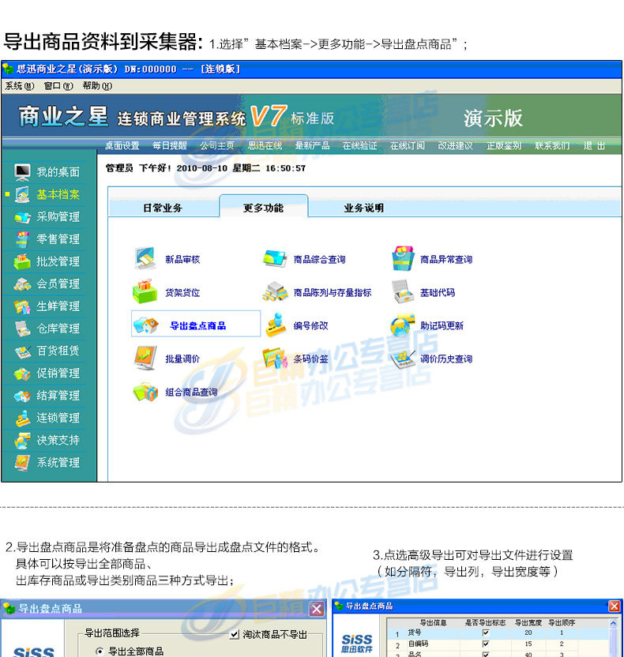
Task: Open 条码价签 function
Action: coord(296,359)
